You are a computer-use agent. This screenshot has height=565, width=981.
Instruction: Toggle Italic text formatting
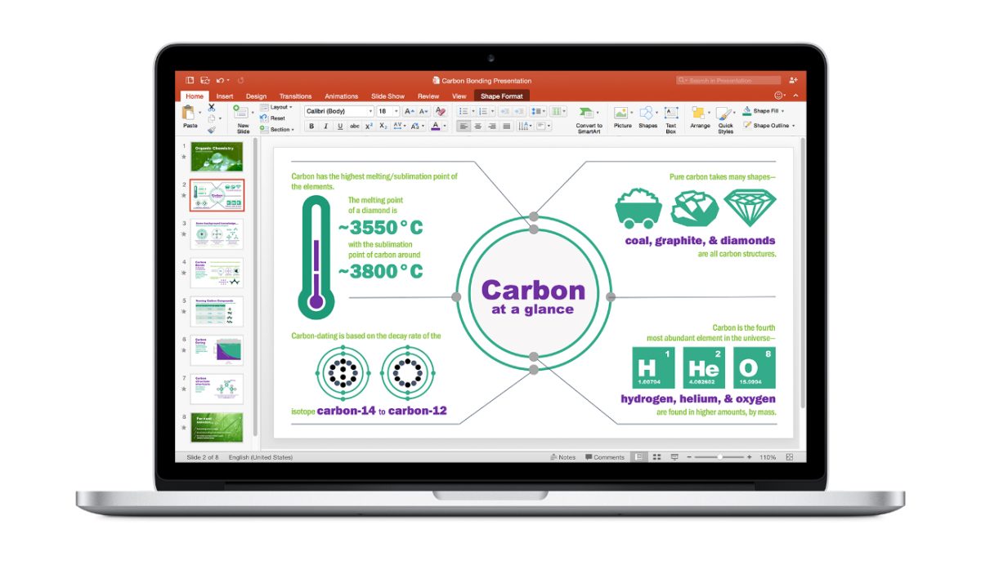coord(325,126)
